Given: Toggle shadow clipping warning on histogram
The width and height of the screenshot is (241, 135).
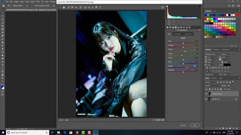Looking at the screenshot, I should (167, 6).
